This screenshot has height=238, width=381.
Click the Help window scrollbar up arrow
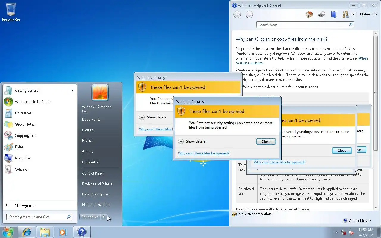coord(376,33)
